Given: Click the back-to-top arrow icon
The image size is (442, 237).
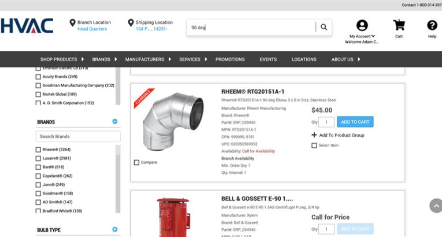Looking at the screenshot, I should pyautogui.click(x=436, y=206).
